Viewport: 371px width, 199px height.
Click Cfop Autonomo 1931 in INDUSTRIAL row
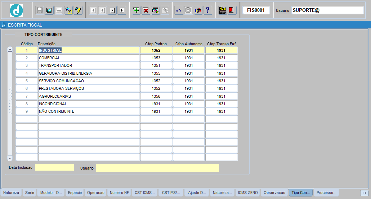coord(189,50)
